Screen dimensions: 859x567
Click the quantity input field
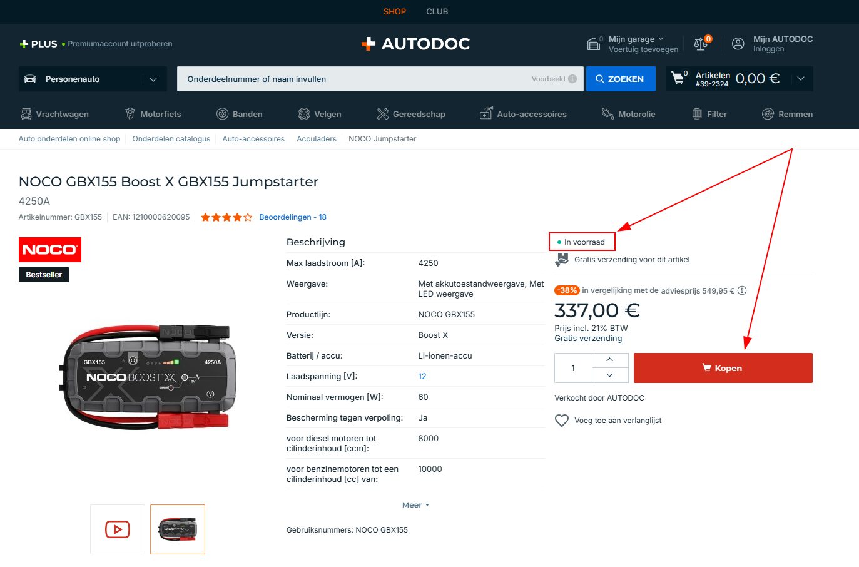tap(573, 368)
